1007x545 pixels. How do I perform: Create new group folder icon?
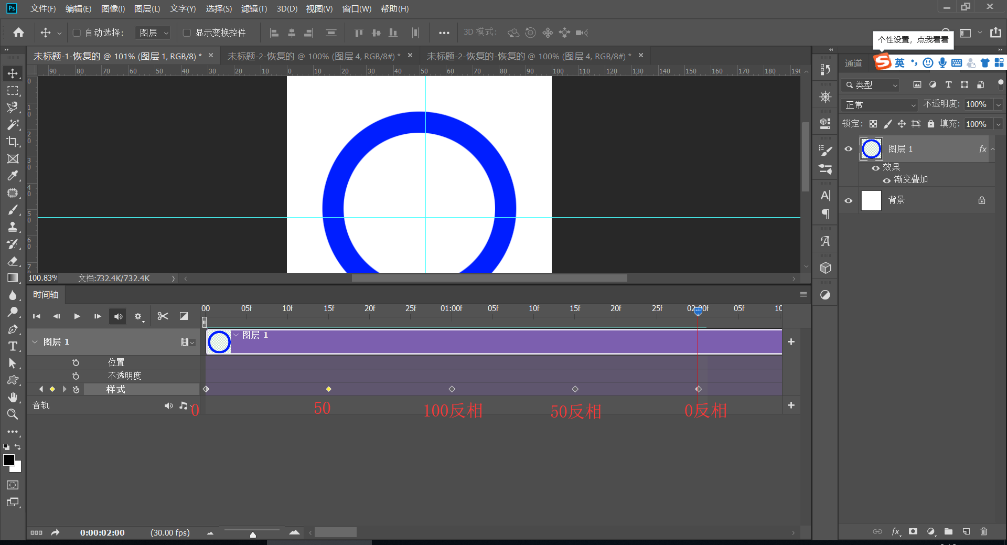click(948, 531)
